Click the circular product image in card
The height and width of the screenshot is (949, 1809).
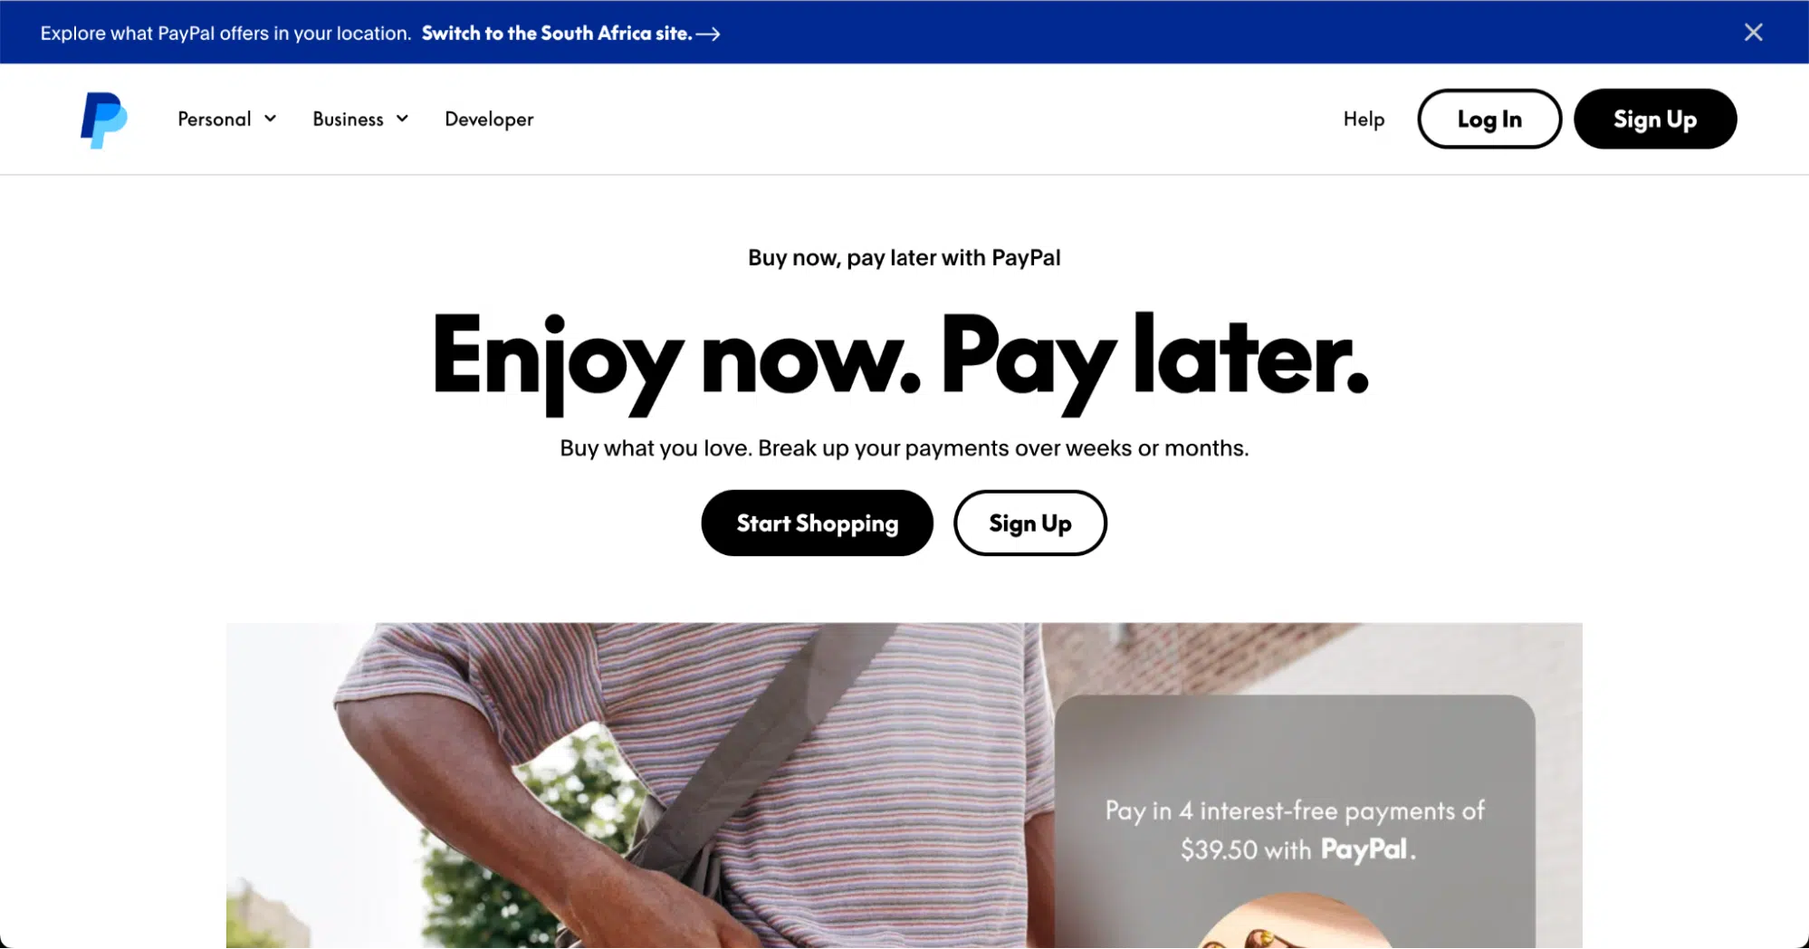[1295, 922]
